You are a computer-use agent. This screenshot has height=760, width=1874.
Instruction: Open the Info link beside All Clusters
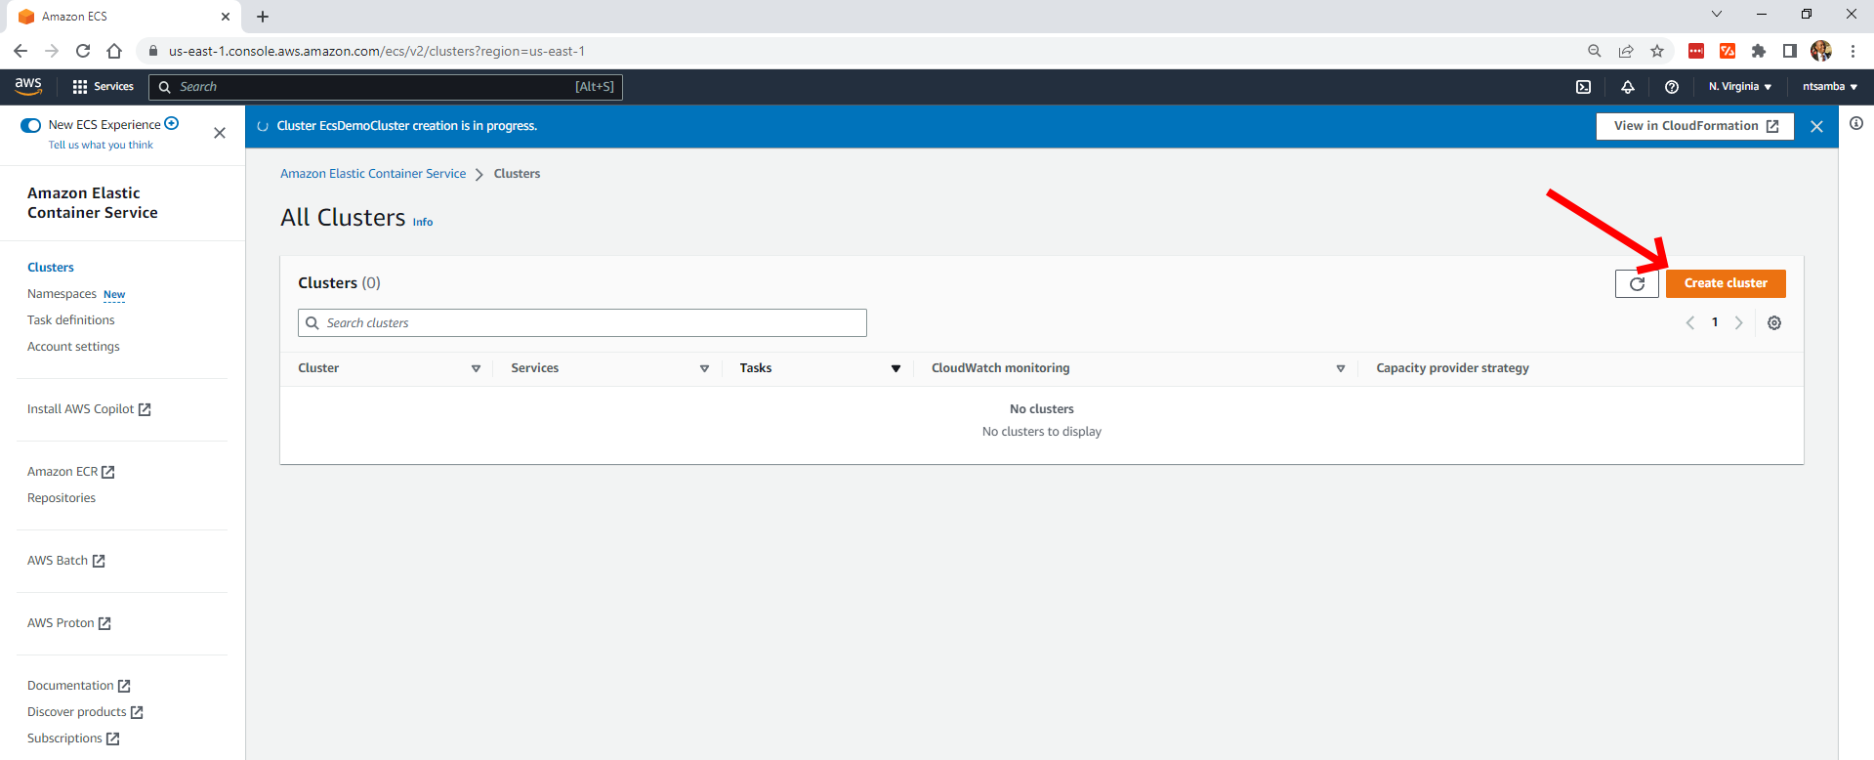(423, 223)
